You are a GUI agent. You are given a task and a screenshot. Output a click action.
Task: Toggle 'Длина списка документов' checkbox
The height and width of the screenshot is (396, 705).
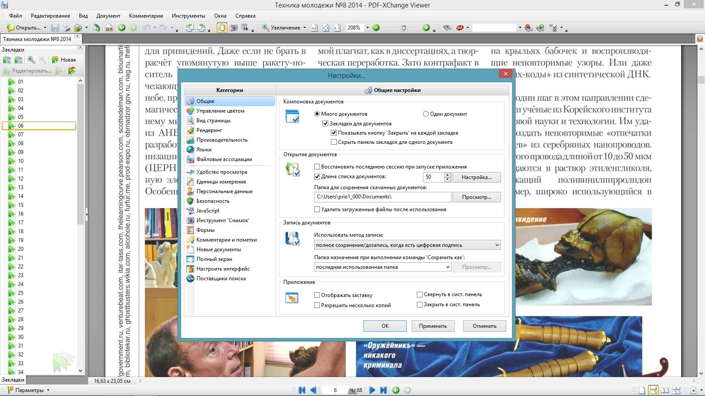(x=317, y=177)
